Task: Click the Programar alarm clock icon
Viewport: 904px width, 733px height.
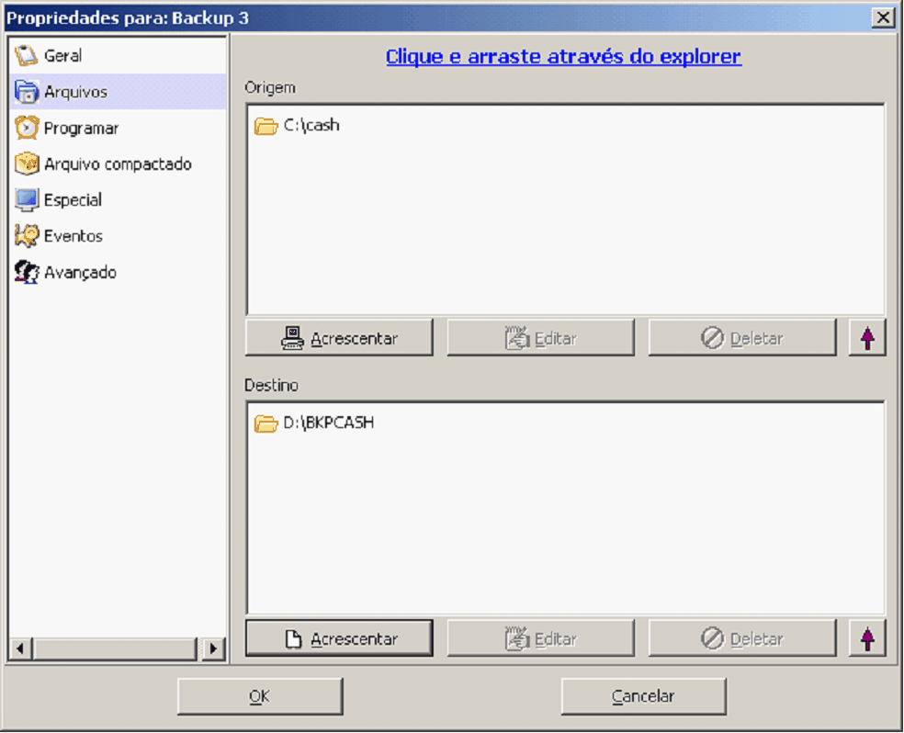Action: (27, 129)
